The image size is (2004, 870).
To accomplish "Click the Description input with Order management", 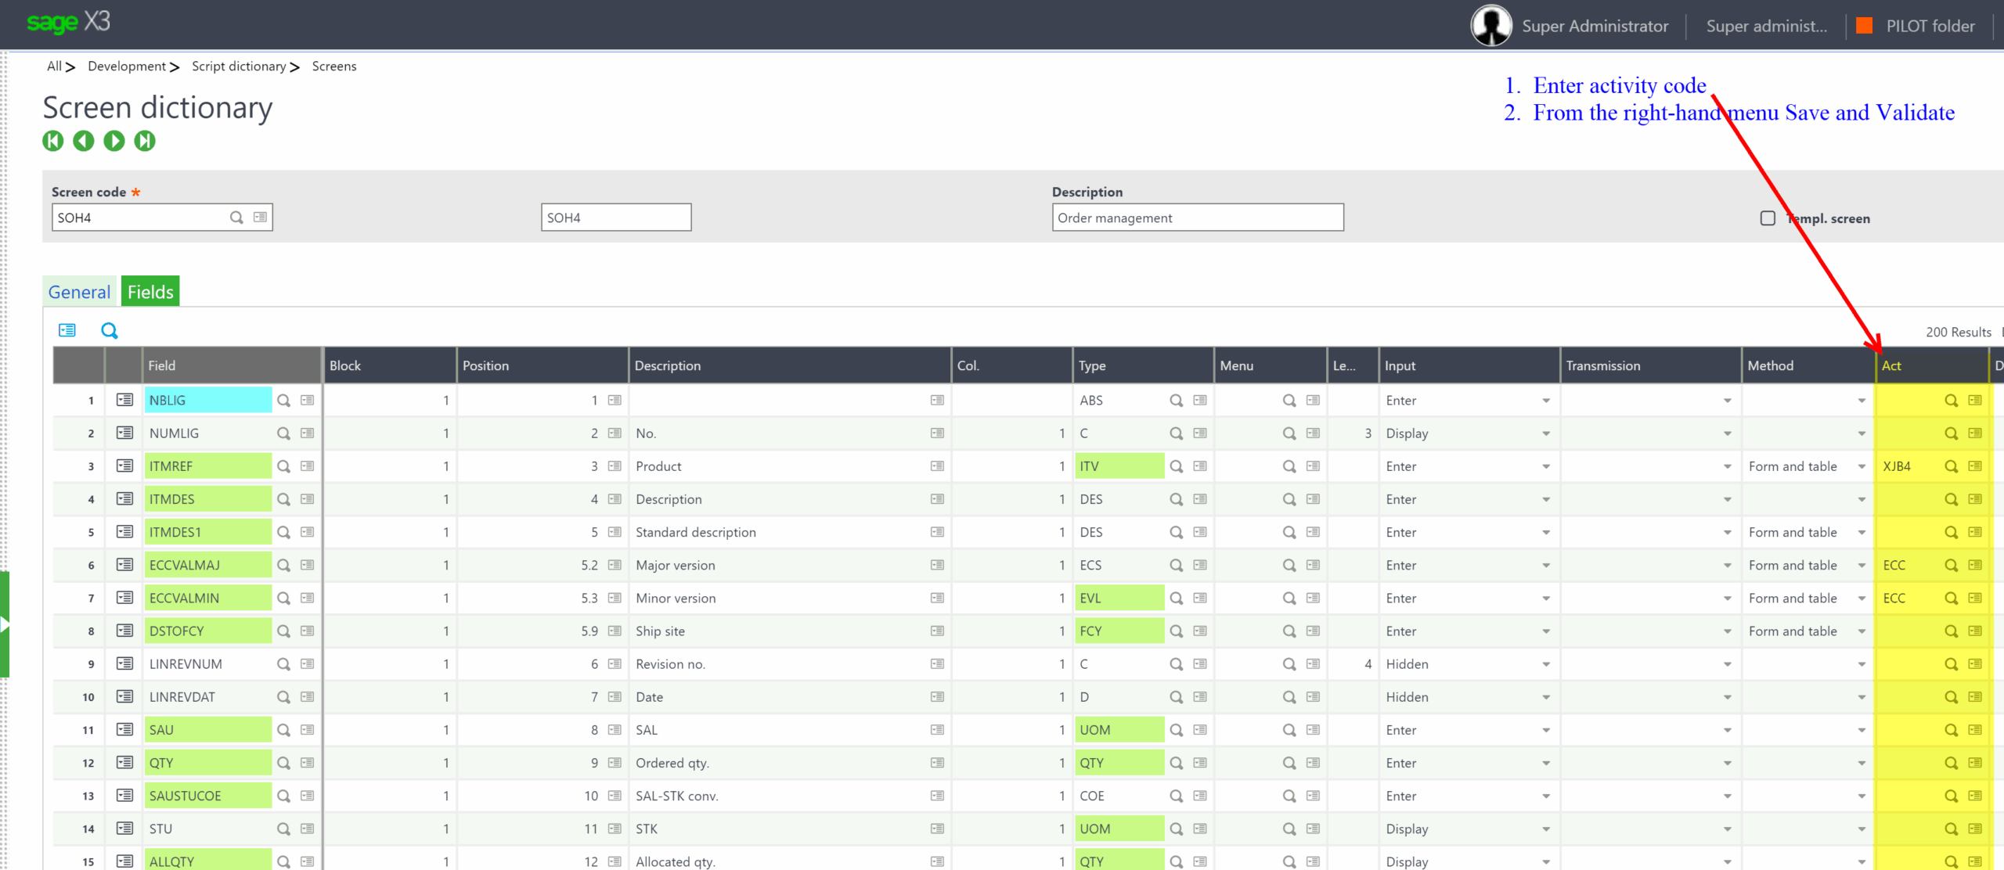I will pyautogui.click(x=1197, y=217).
